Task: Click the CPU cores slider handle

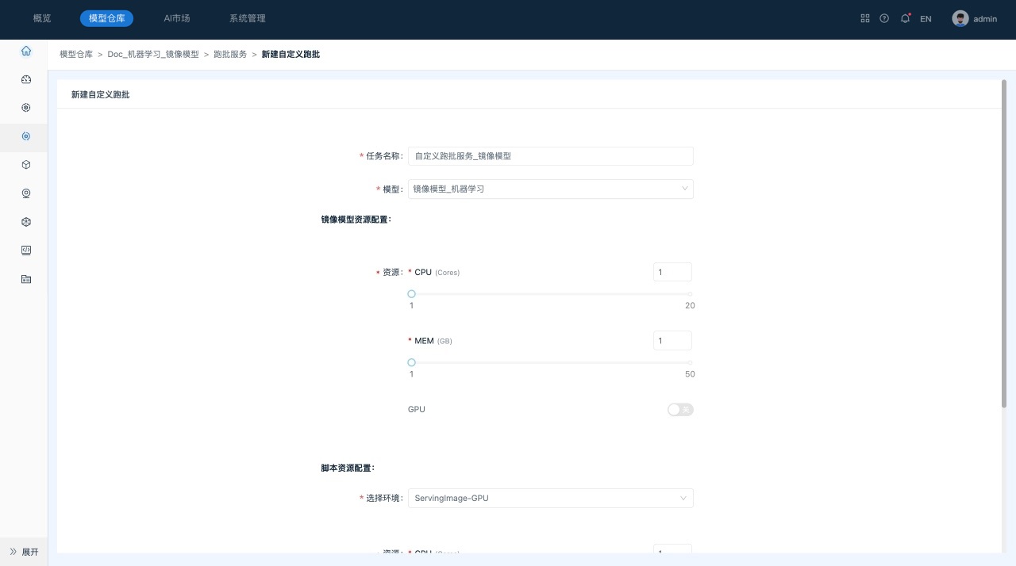Action: 411,294
